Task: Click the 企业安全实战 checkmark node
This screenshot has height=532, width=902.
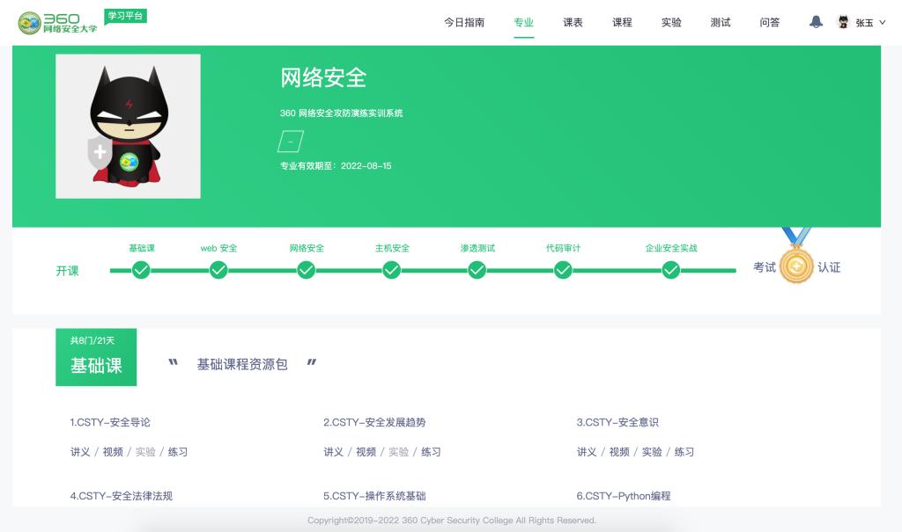Action: coord(670,271)
